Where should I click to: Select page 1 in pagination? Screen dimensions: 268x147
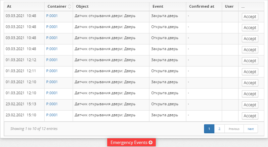pyautogui.click(x=209, y=129)
